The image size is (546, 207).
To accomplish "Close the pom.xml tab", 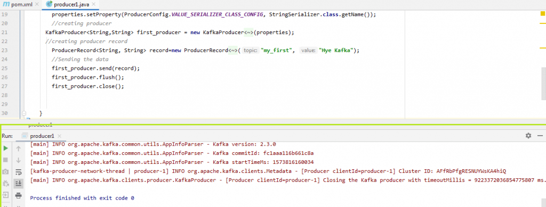I will click(37, 4).
